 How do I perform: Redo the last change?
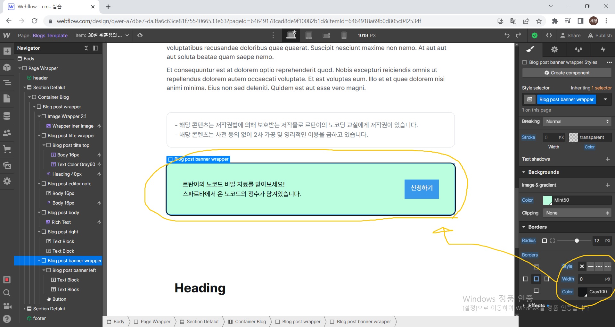click(x=518, y=35)
